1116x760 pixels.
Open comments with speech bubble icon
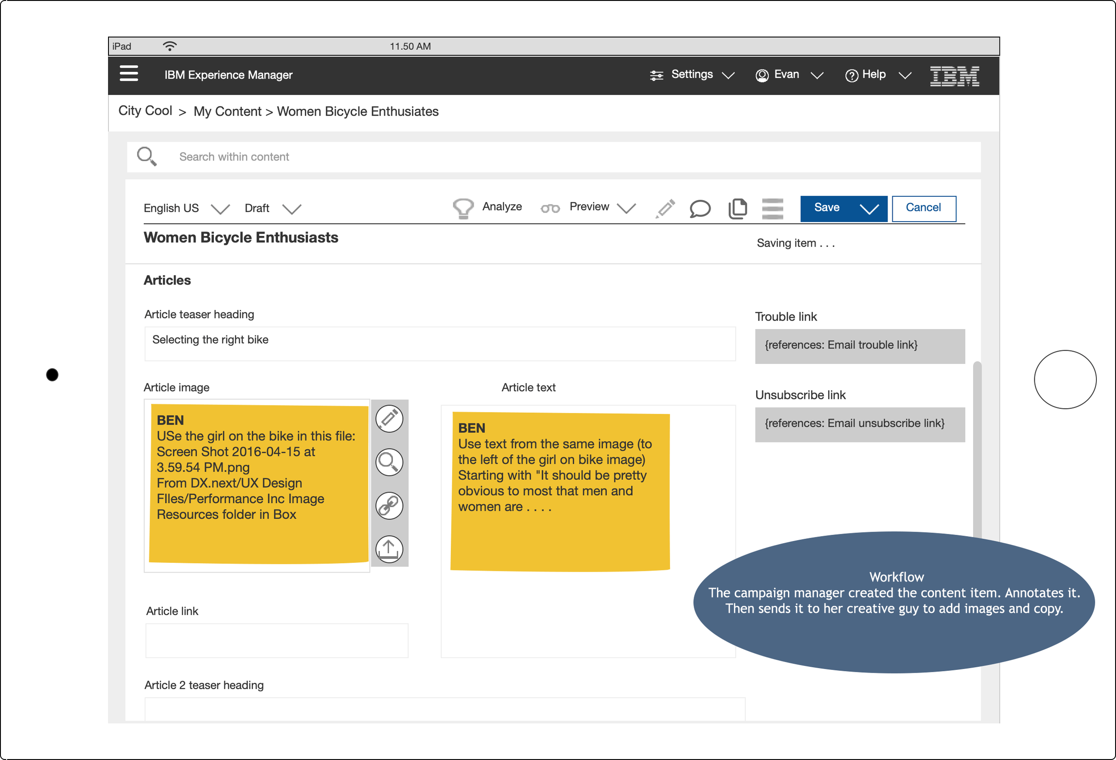(700, 209)
